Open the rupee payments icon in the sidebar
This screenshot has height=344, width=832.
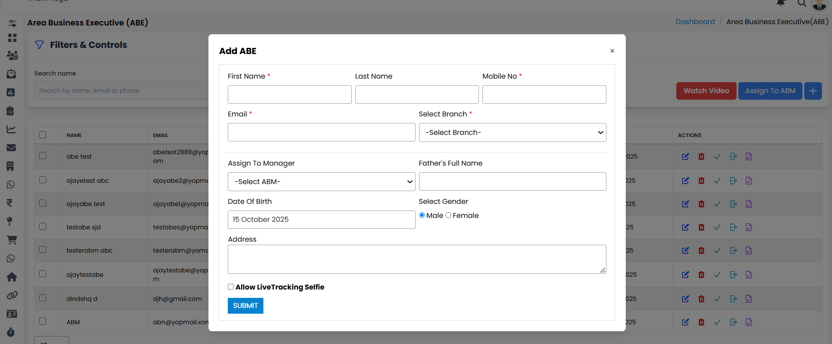click(x=10, y=203)
